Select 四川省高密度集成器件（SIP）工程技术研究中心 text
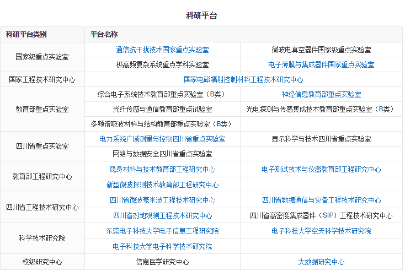 click(321, 215)
